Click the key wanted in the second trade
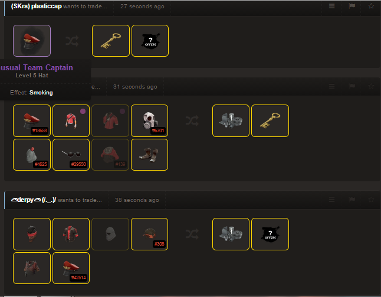Viewport: 381px width, 297px height. 270,120
